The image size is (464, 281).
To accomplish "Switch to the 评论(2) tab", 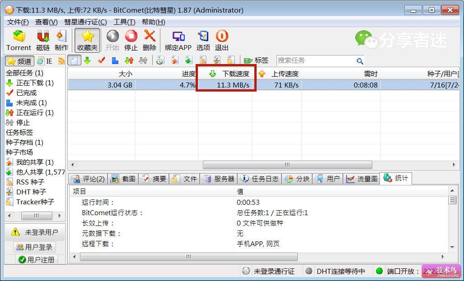I will point(88,179).
